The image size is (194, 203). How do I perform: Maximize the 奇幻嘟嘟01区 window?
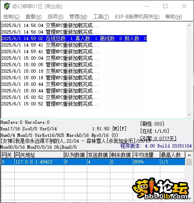coord(165,6)
